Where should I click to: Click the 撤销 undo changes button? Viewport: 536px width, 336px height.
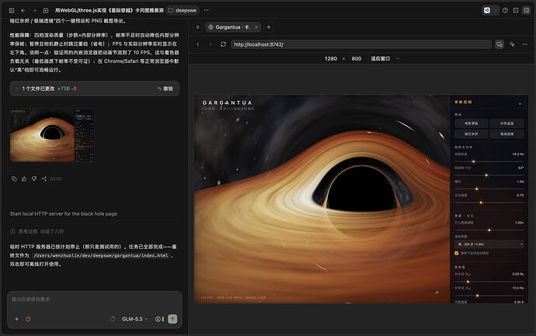coord(165,88)
